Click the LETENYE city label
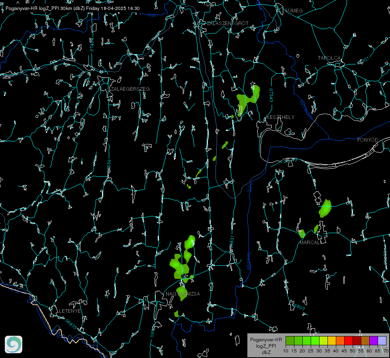The height and width of the screenshot is (358, 390). coord(70,311)
